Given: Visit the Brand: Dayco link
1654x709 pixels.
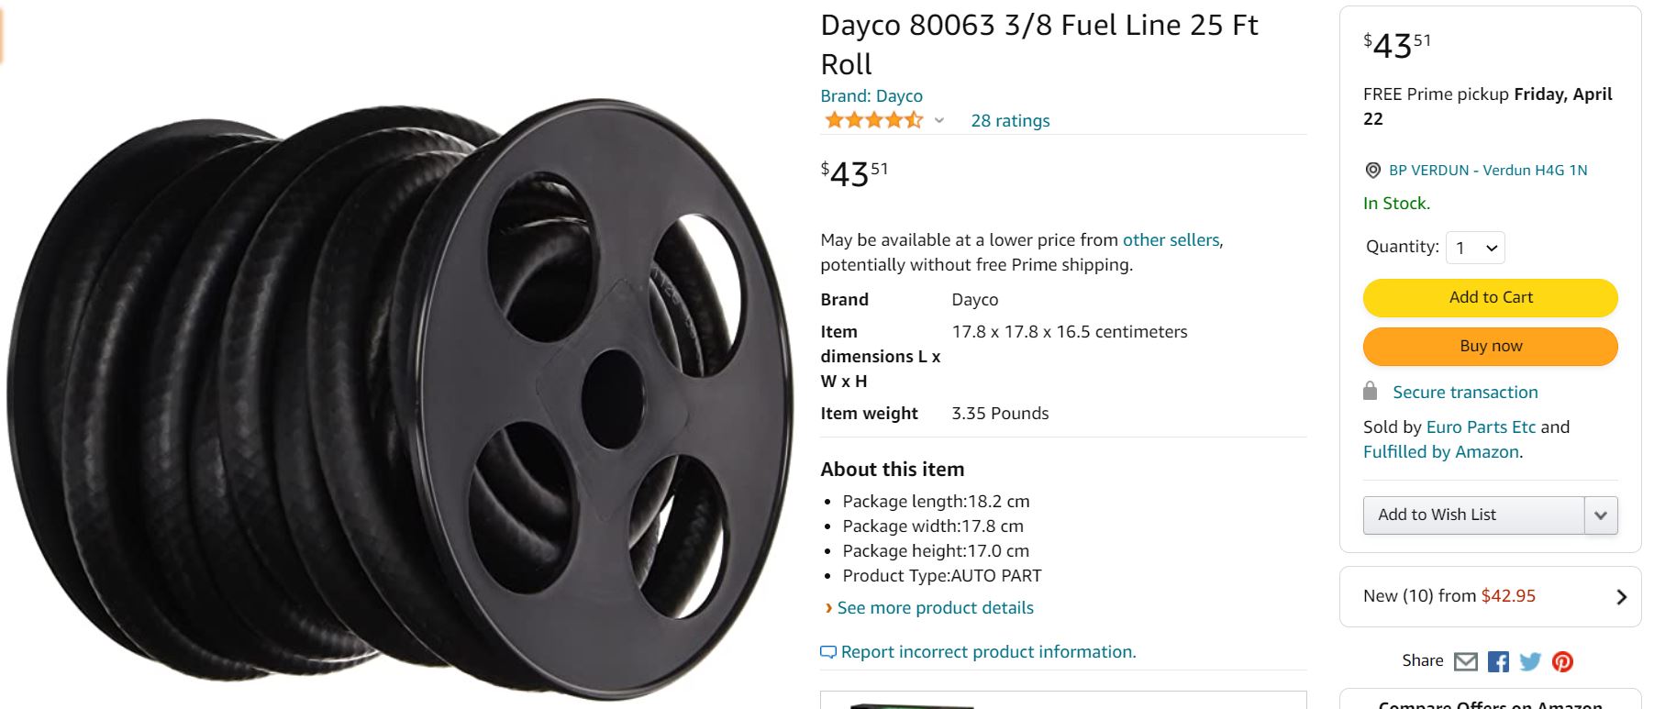Looking at the screenshot, I should click(871, 96).
